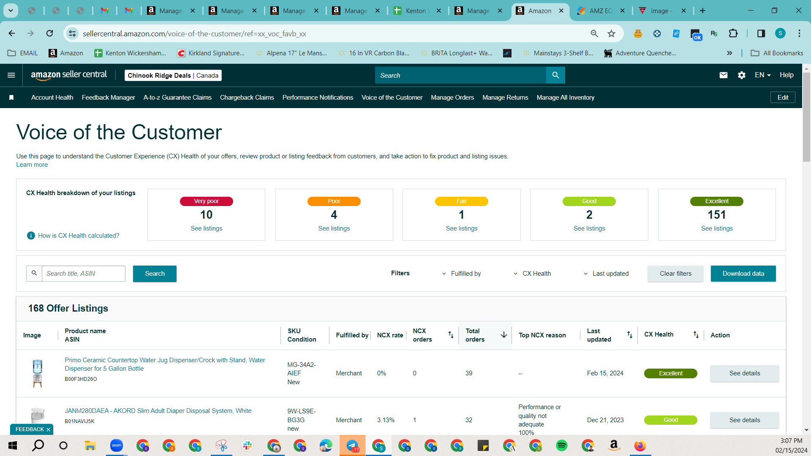Image resolution: width=811 pixels, height=456 pixels.
Task: Sort by Total orders down arrow
Action: tap(504, 335)
